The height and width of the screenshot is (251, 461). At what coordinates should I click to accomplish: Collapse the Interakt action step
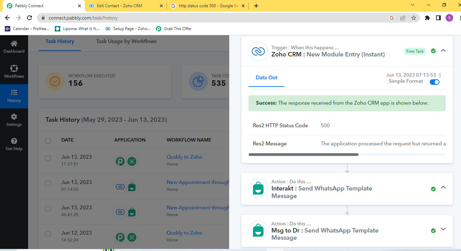tap(443, 187)
